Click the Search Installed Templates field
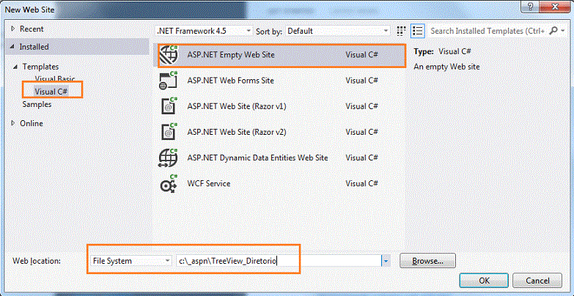 pyautogui.click(x=489, y=31)
